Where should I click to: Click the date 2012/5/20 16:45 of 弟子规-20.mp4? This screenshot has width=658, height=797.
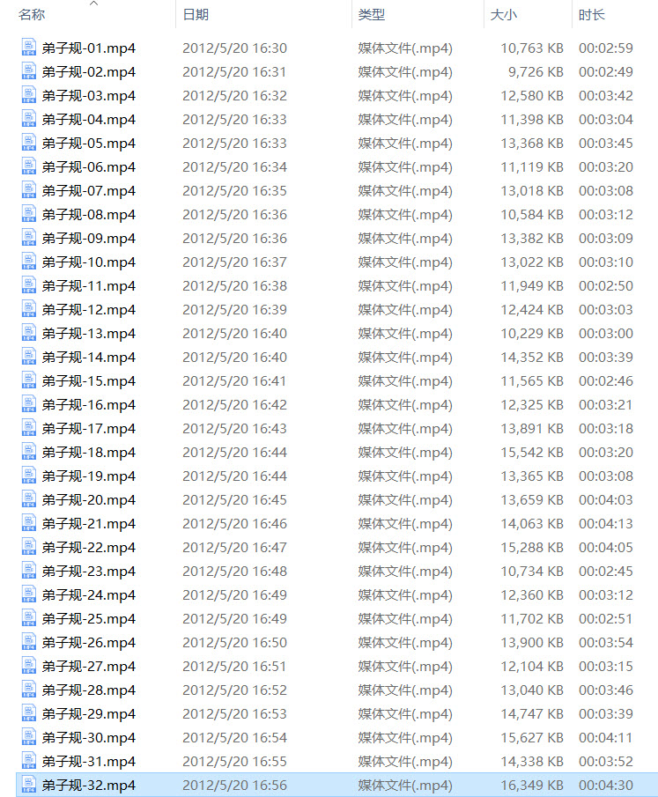coord(234,499)
